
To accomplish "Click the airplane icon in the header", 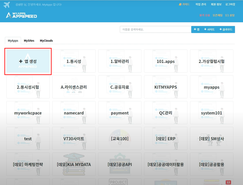I will 7,5.
